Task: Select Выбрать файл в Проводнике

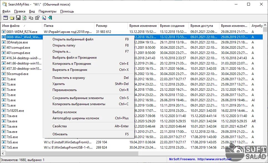Action: tap(88, 58)
